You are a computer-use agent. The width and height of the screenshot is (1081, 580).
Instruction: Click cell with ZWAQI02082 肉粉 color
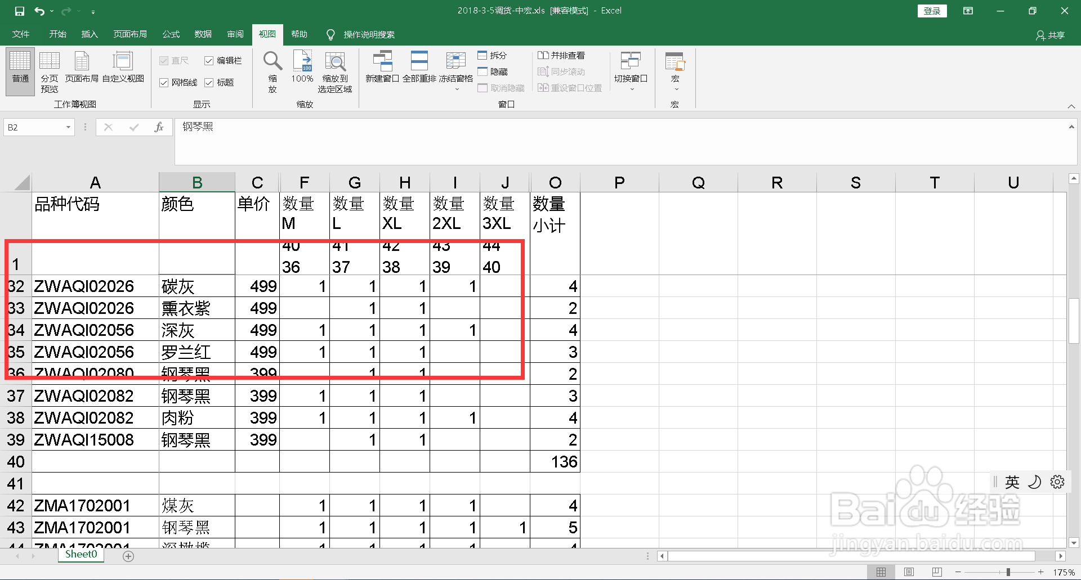point(196,418)
